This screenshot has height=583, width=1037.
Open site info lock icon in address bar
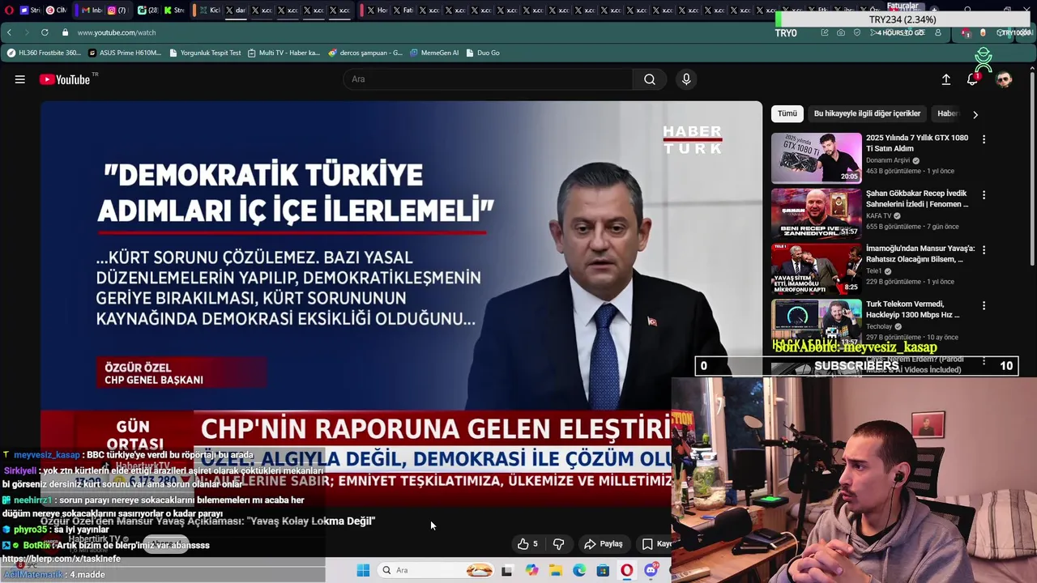click(66, 32)
